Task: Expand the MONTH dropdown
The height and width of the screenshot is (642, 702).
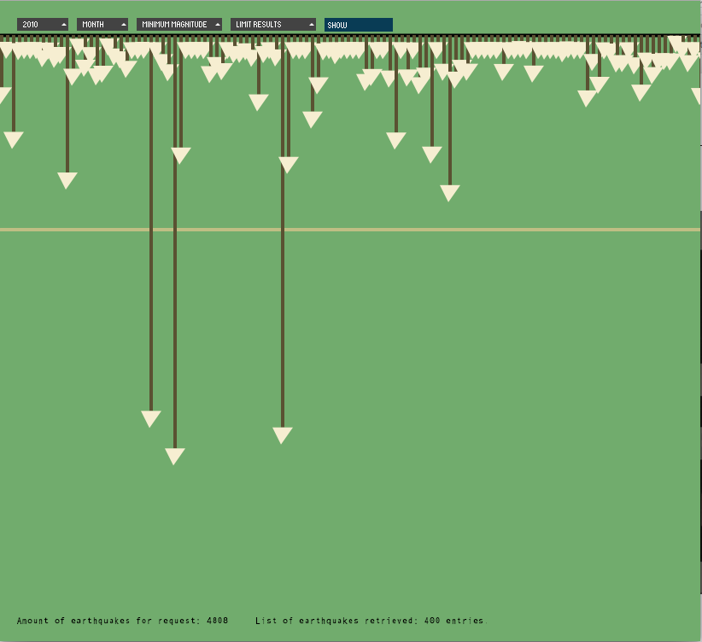Action: 102,25
